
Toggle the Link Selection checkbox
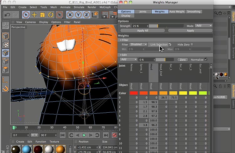click(170, 44)
